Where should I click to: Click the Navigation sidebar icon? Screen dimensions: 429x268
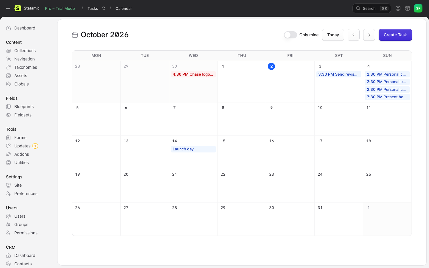click(x=8, y=59)
